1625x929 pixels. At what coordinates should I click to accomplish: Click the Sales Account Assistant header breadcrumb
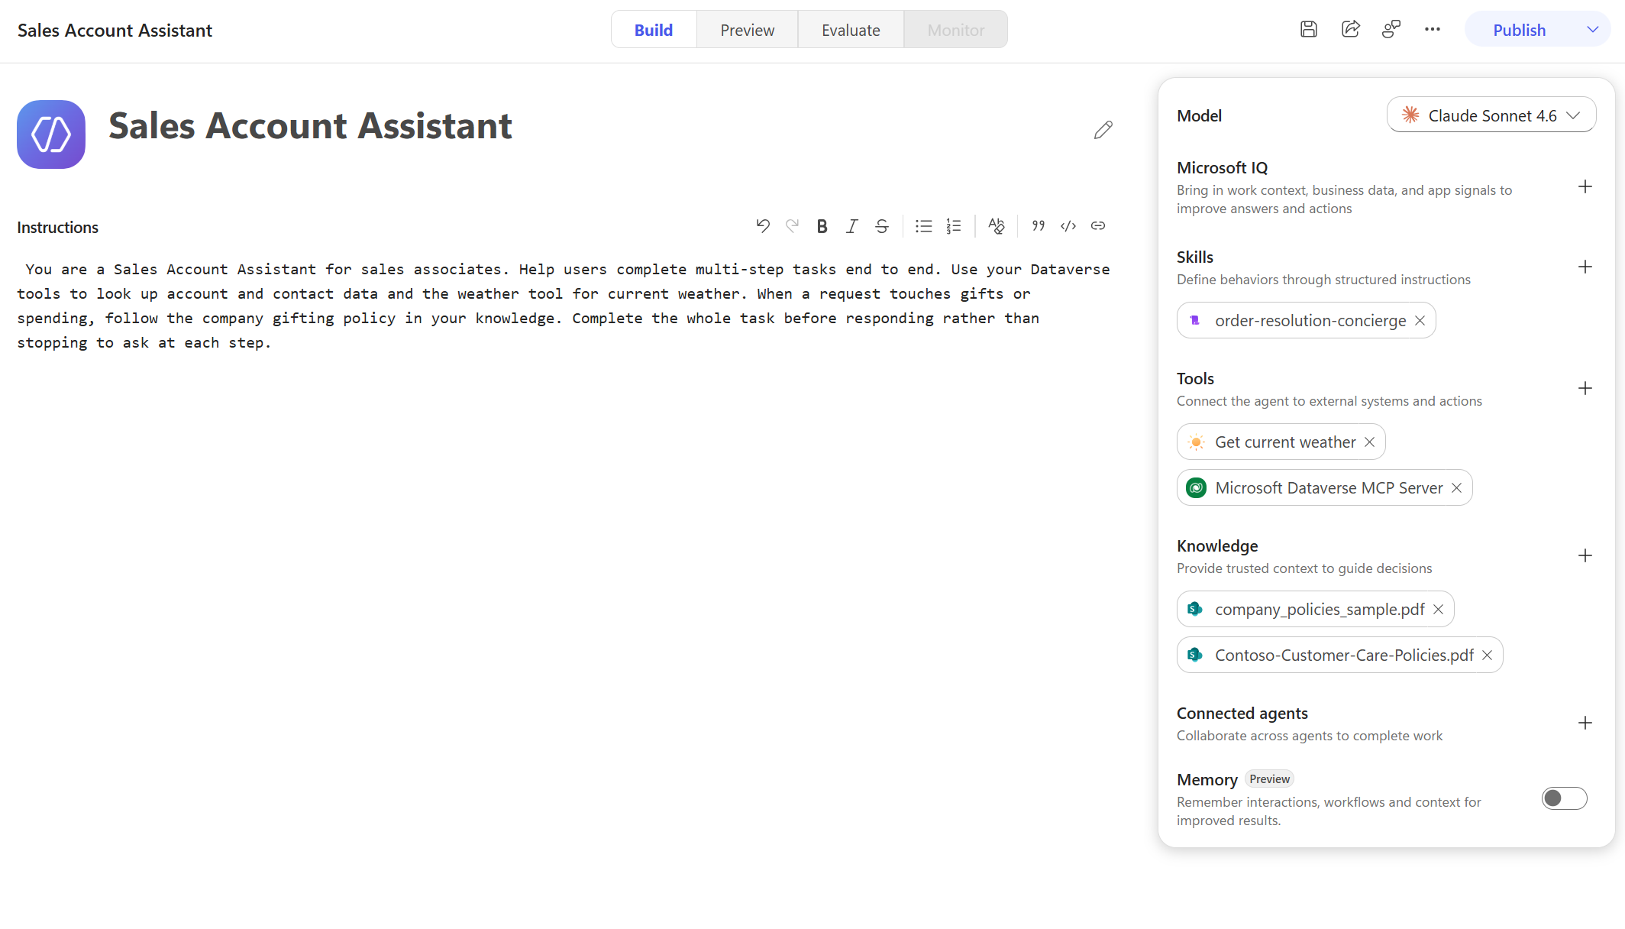click(115, 31)
